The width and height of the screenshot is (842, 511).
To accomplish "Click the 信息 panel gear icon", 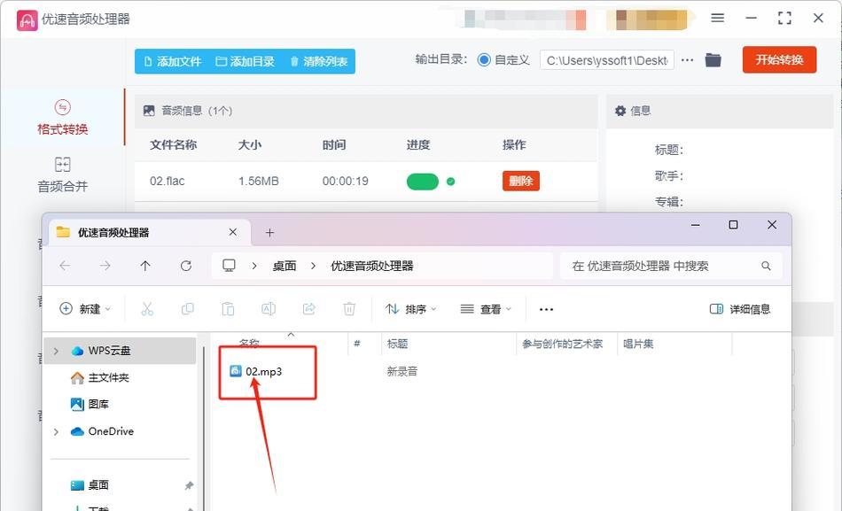I will pyautogui.click(x=620, y=111).
